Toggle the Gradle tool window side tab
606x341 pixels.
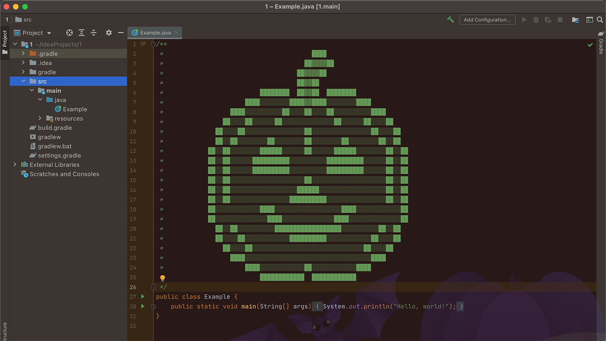click(x=601, y=42)
